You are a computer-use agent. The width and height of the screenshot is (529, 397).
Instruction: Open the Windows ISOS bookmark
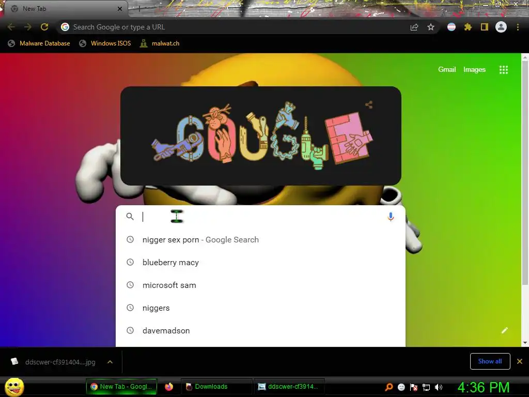point(105,43)
